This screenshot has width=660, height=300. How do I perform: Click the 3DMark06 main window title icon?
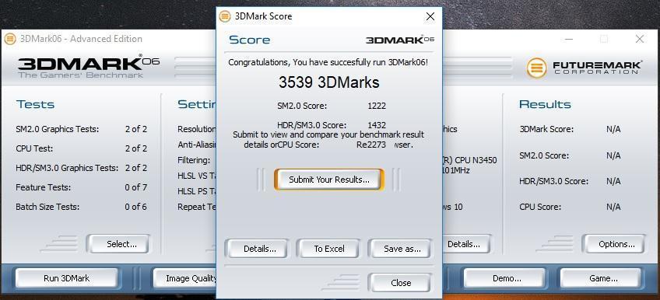click(9, 39)
